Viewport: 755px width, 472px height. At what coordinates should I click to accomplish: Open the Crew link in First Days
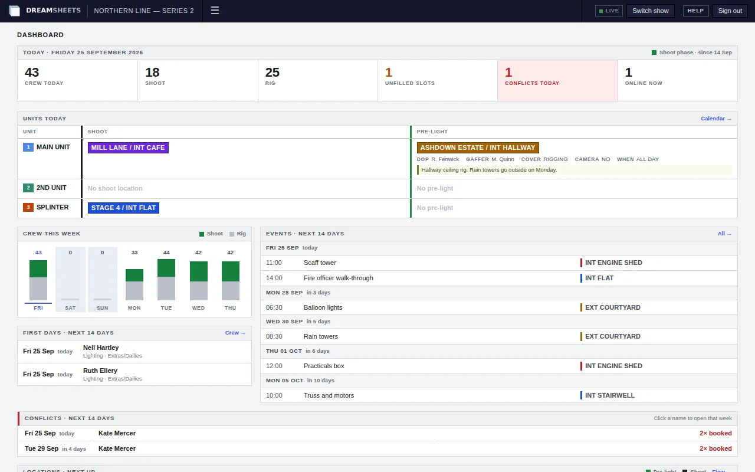(235, 333)
